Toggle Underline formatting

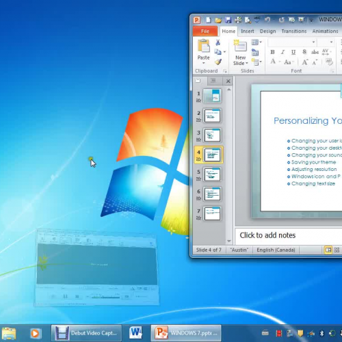point(293,52)
